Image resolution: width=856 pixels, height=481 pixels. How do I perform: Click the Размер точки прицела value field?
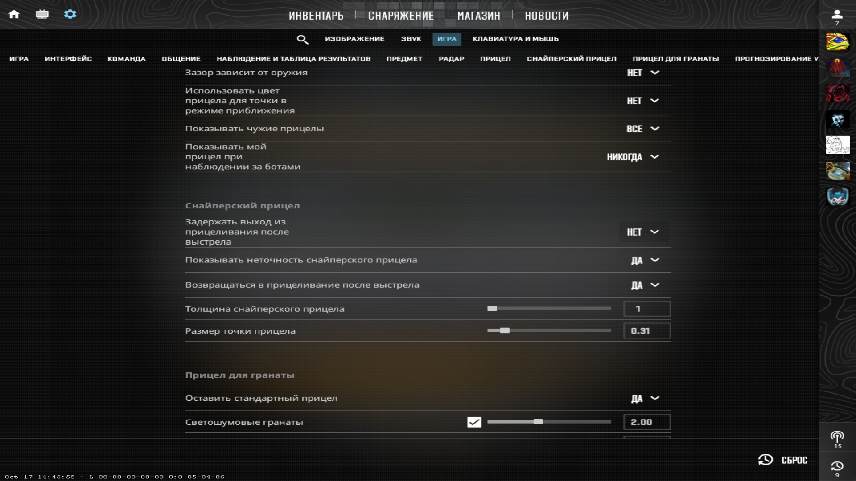[x=646, y=331]
